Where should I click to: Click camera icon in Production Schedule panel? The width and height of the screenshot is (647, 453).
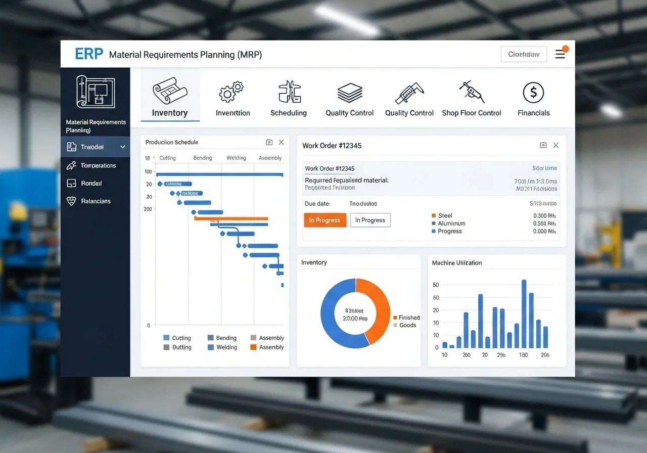click(269, 143)
